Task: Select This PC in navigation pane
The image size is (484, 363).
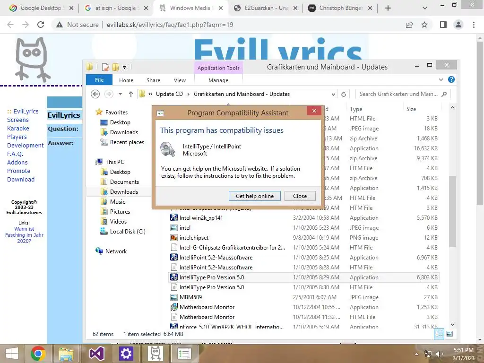Action: (x=114, y=162)
